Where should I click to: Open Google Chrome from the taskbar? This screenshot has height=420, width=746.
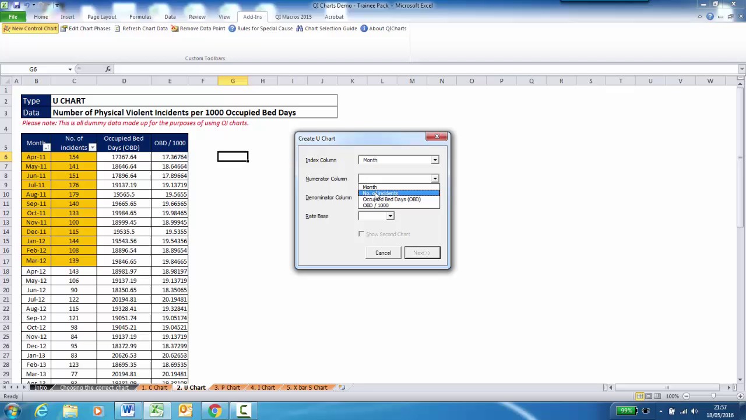point(214,411)
